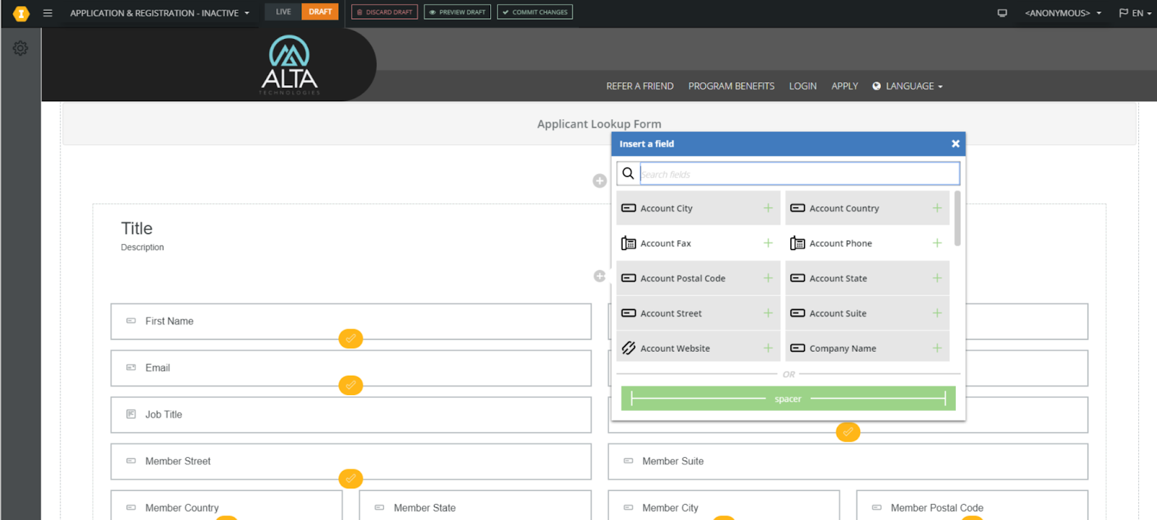Insert the green spacer element
The image size is (1157, 520).
coord(788,399)
